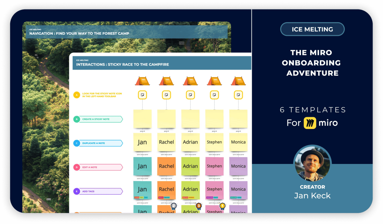383x224 pixels.
Task: Select the yellow Jan sticky note
Action: click(142, 142)
